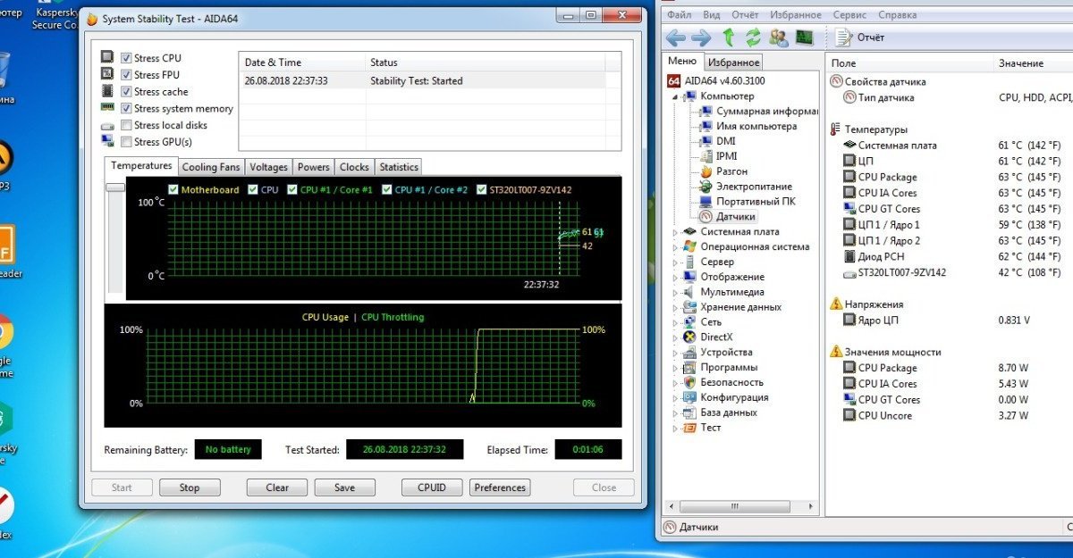Click the green up-level arrow icon
The image size is (1073, 558).
pos(728,37)
